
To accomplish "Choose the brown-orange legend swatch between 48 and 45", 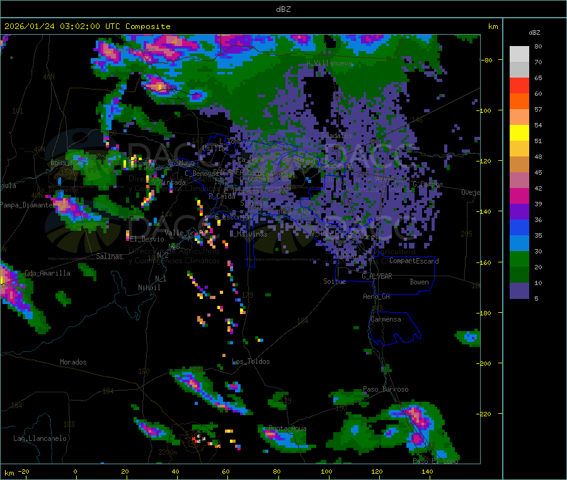I will click(519, 165).
